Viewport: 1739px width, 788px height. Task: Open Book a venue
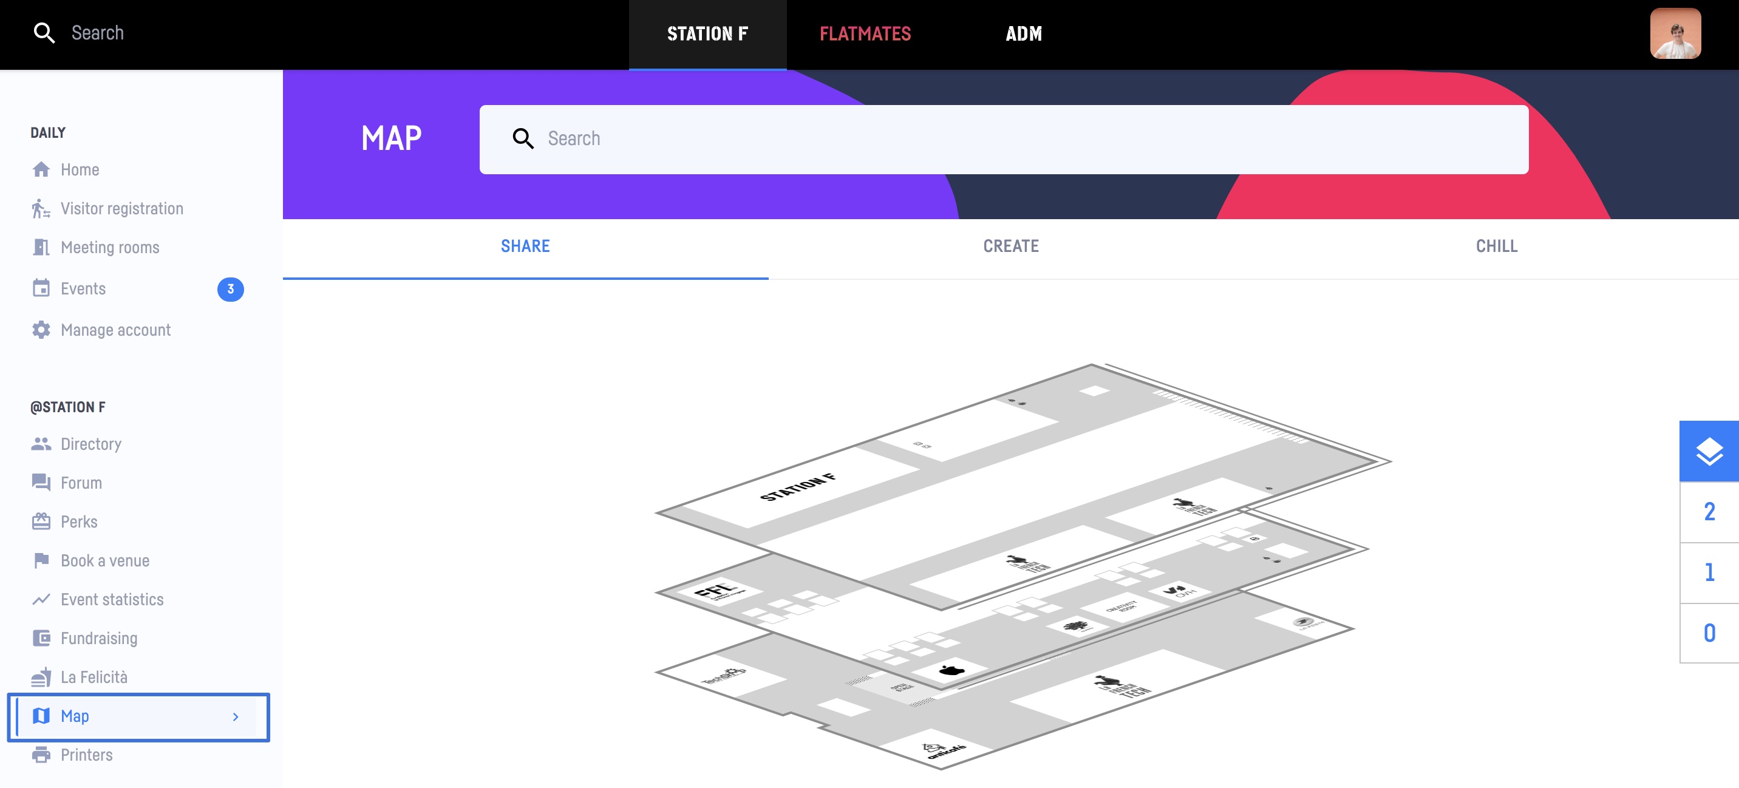point(104,560)
